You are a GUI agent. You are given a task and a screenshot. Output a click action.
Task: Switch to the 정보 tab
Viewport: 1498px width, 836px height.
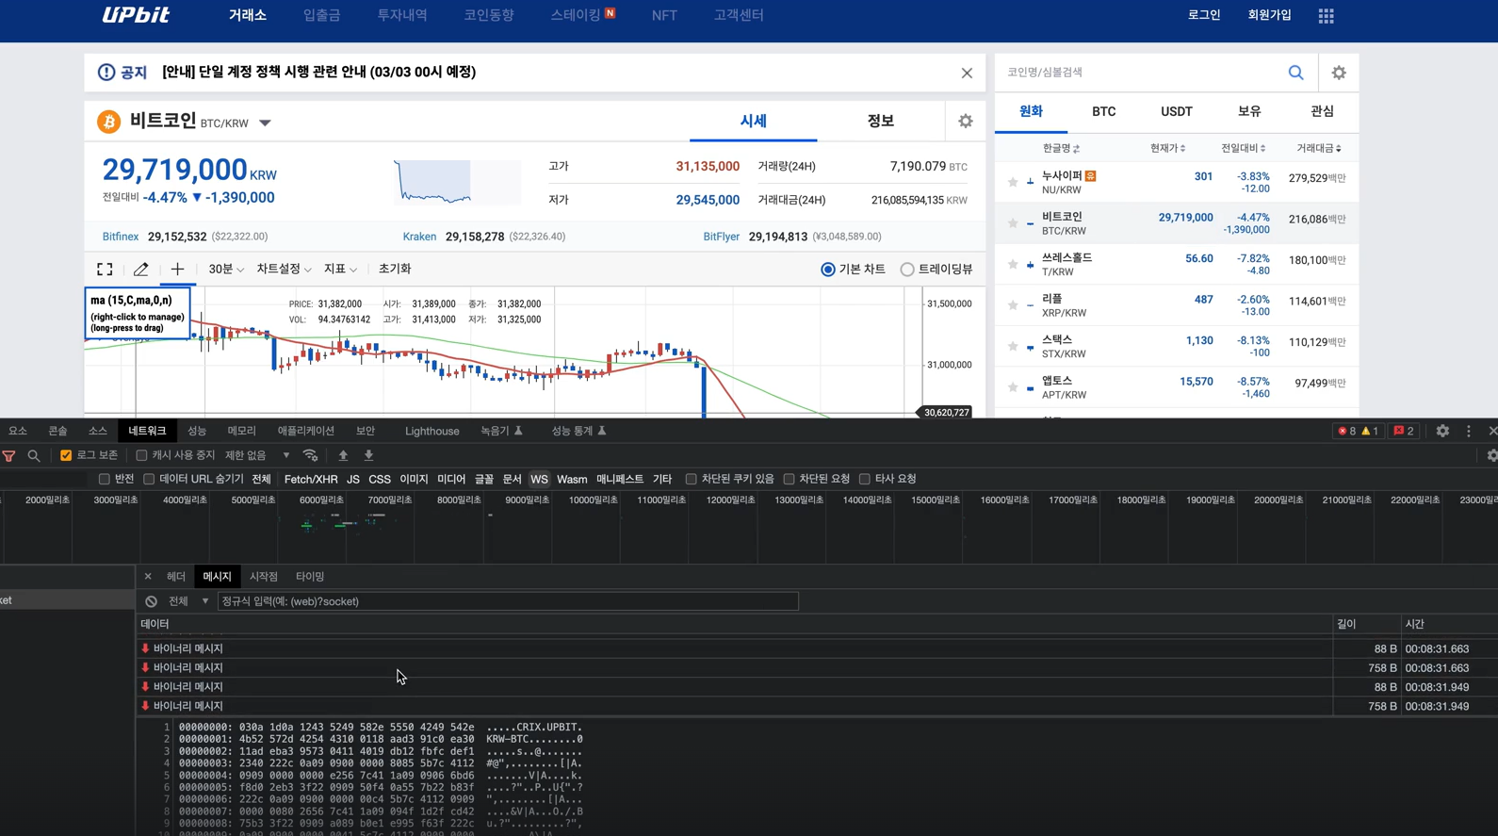click(880, 121)
